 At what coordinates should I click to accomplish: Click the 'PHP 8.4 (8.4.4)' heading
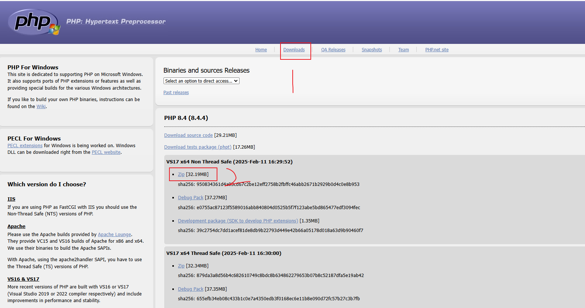point(186,118)
